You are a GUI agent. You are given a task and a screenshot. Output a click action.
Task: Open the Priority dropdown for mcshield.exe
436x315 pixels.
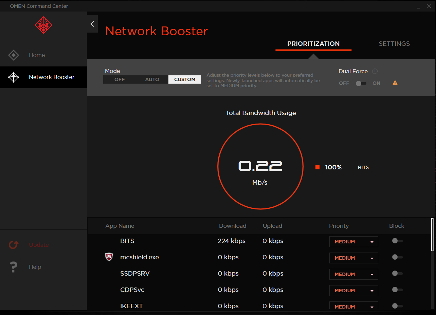click(x=353, y=258)
